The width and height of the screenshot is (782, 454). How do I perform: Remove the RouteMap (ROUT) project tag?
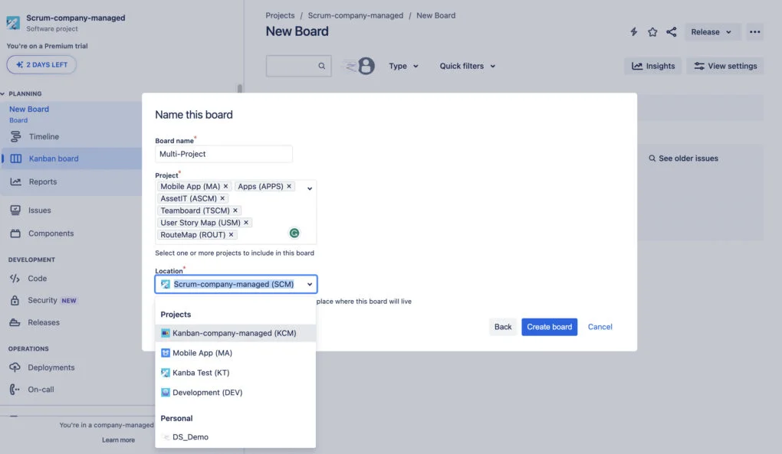coord(231,234)
